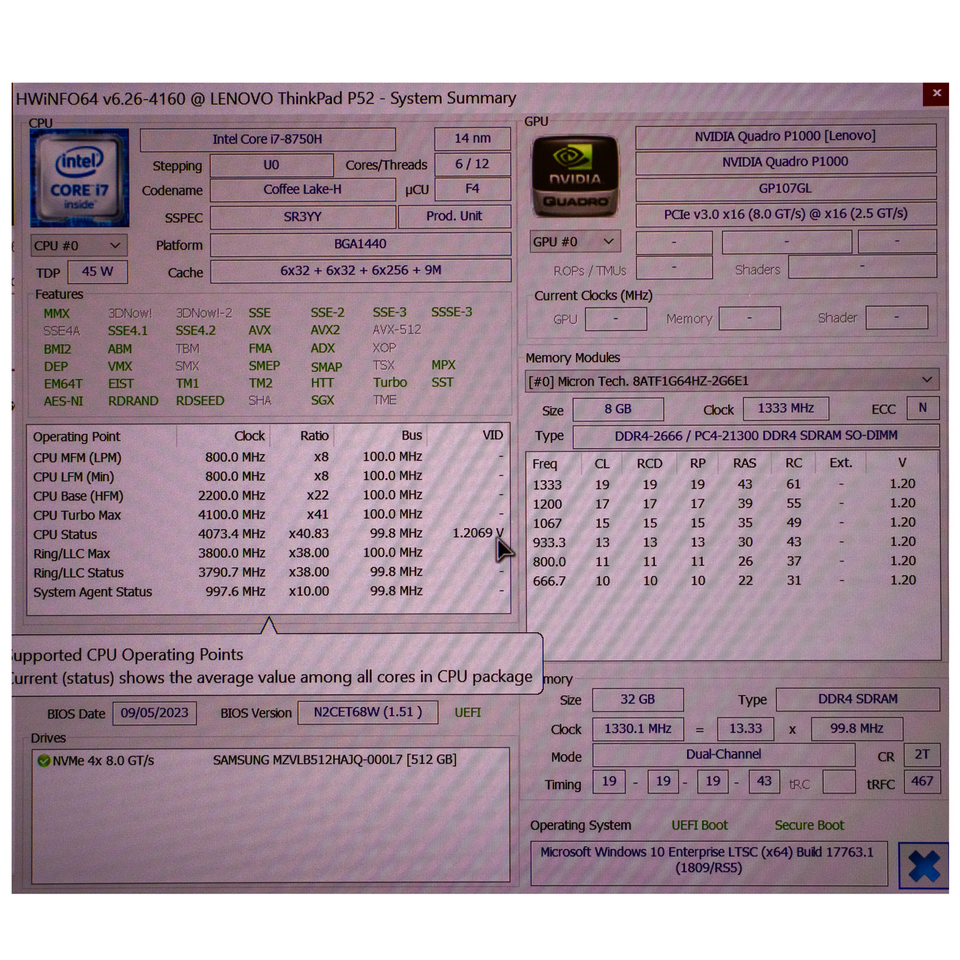Click the 45 W TDP field

97,272
